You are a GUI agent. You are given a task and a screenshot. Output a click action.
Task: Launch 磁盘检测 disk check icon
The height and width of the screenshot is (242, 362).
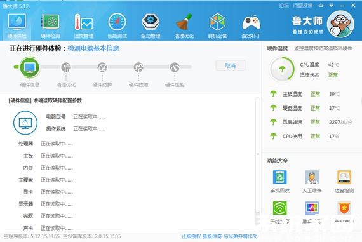344,177
